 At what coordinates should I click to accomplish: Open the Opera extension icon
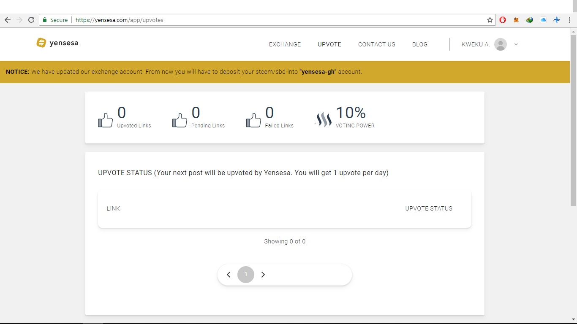pyautogui.click(x=503, y=20)
